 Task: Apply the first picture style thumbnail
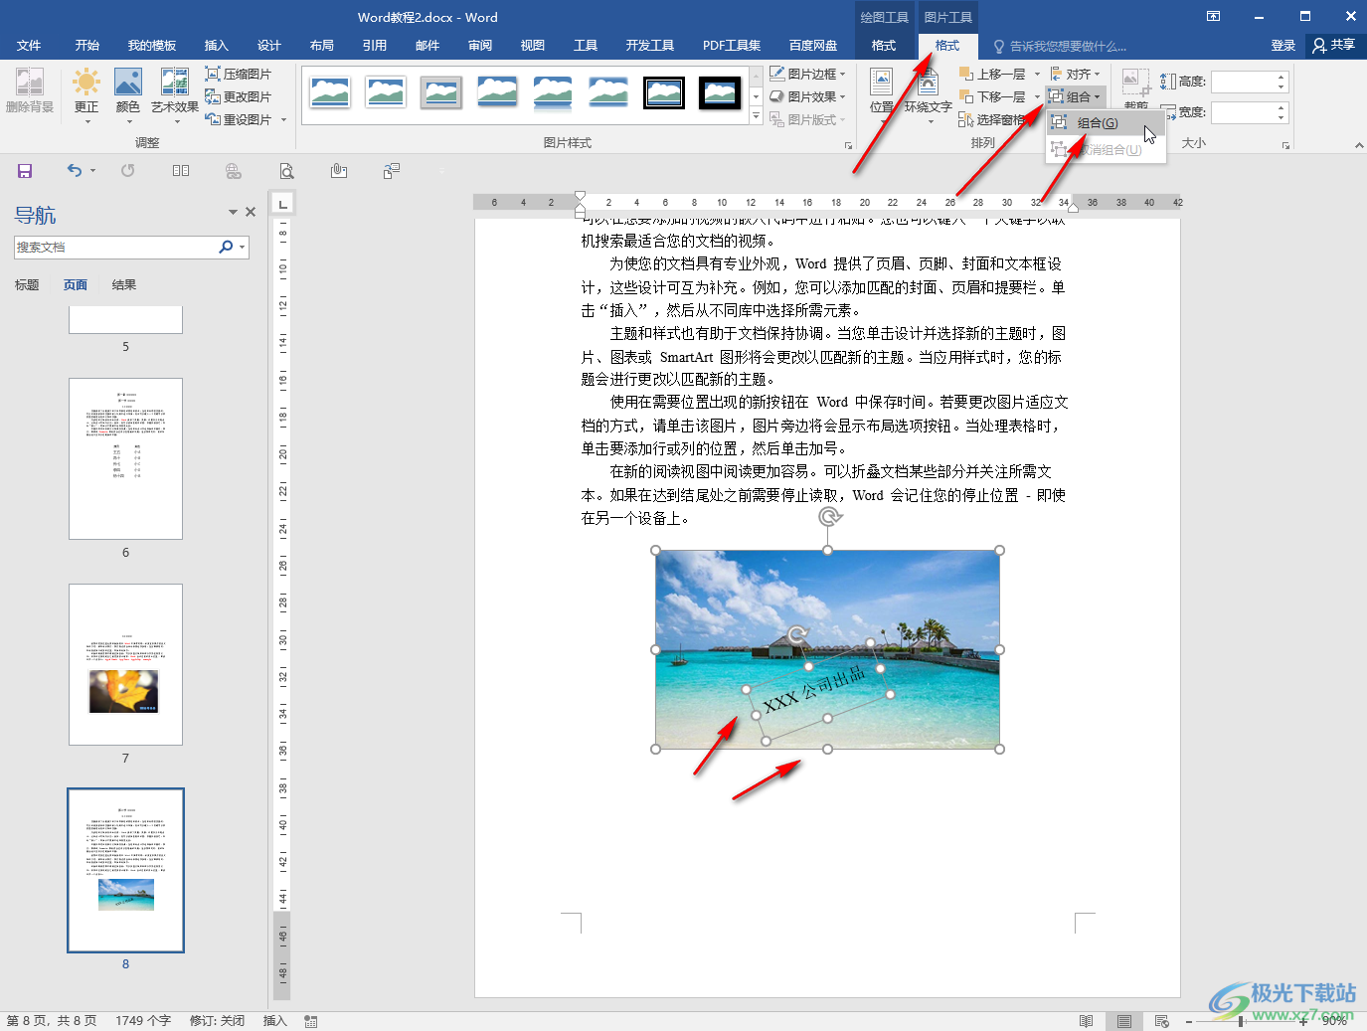point(330,93)
